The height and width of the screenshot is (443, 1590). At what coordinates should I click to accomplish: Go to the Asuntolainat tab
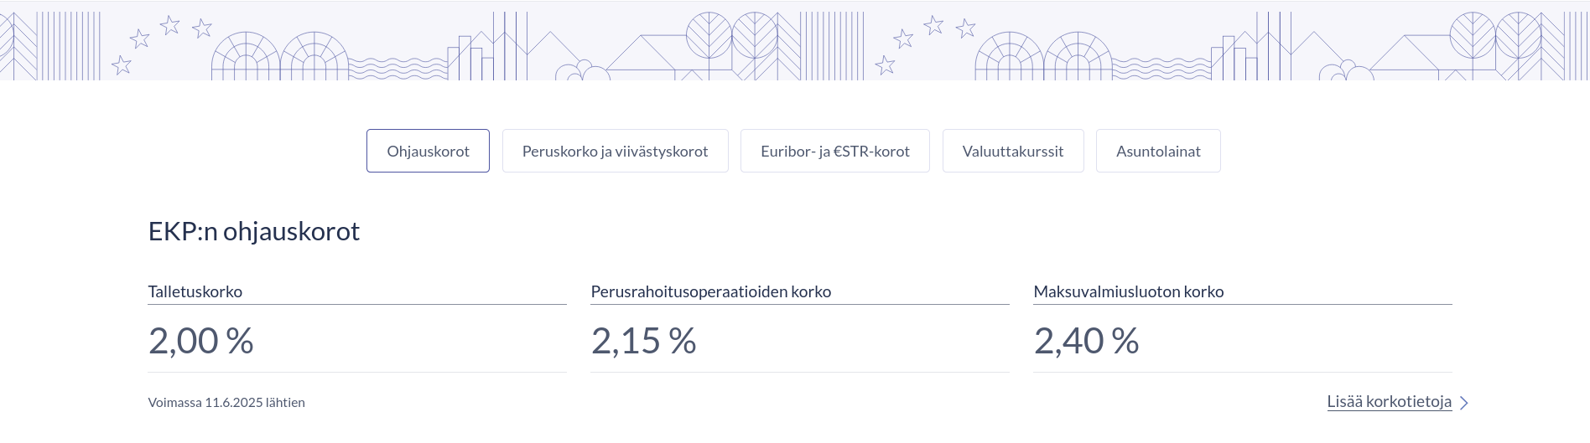coord(1157,151)
